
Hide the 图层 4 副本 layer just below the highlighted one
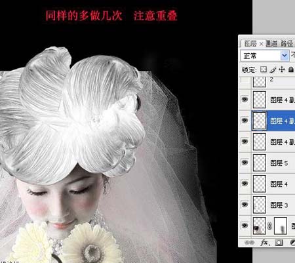tap(245, 142)
